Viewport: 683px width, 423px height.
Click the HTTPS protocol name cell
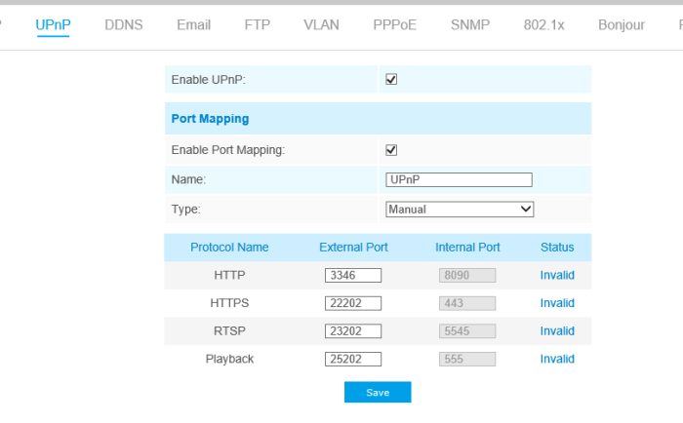point(229,303)
